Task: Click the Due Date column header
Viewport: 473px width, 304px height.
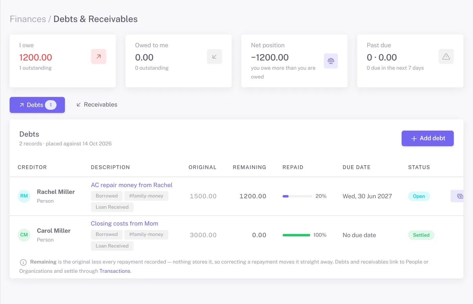Action: 356,167
